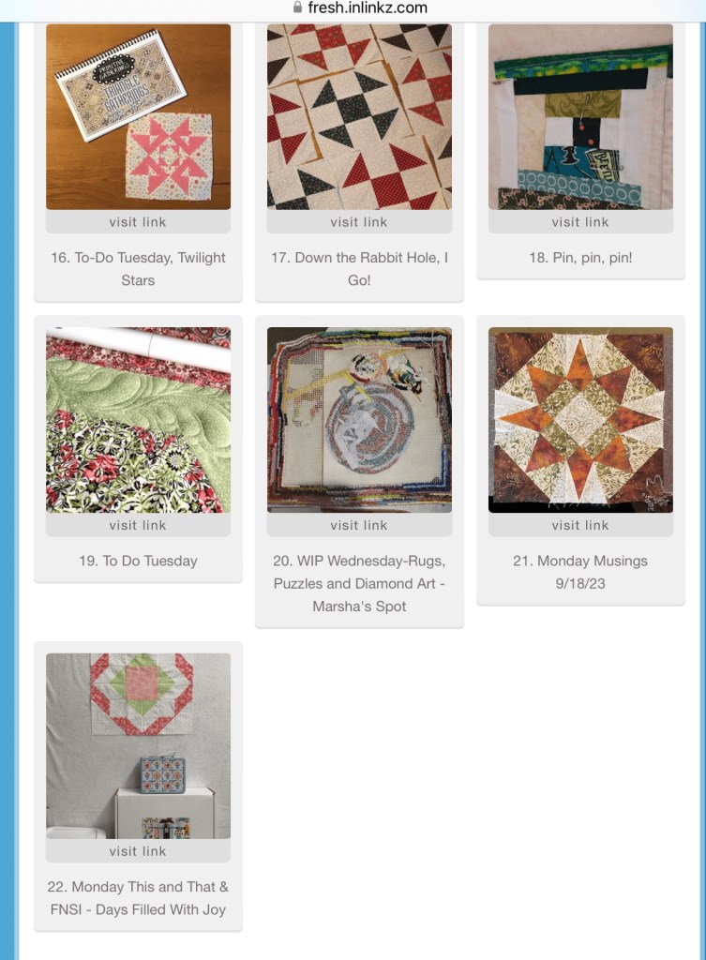Screen dimensions: 706x960
Task: Open the red and black pinwheel quilt thumbnail
Action: 359,117
